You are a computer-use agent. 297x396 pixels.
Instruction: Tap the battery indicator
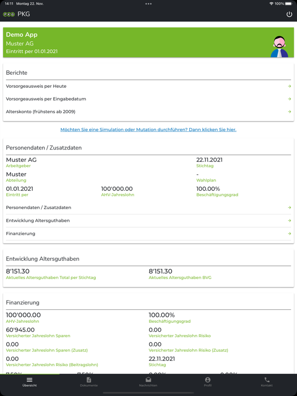289,4
